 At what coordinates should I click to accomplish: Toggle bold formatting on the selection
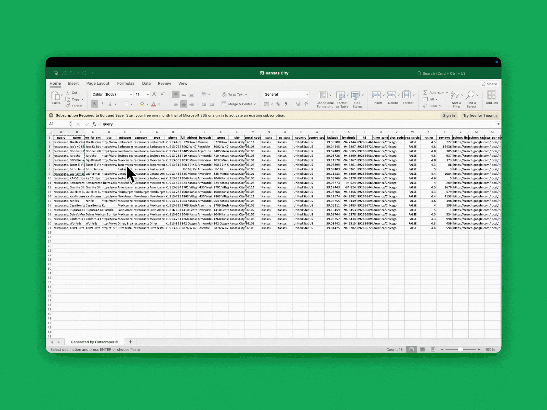pos(94,104)
